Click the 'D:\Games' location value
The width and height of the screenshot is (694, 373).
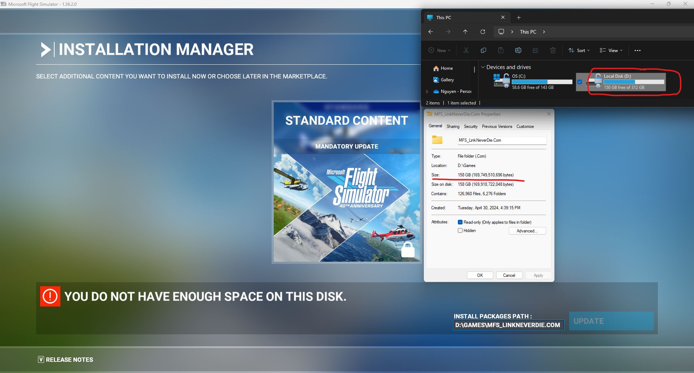click(x=467, y=166)
